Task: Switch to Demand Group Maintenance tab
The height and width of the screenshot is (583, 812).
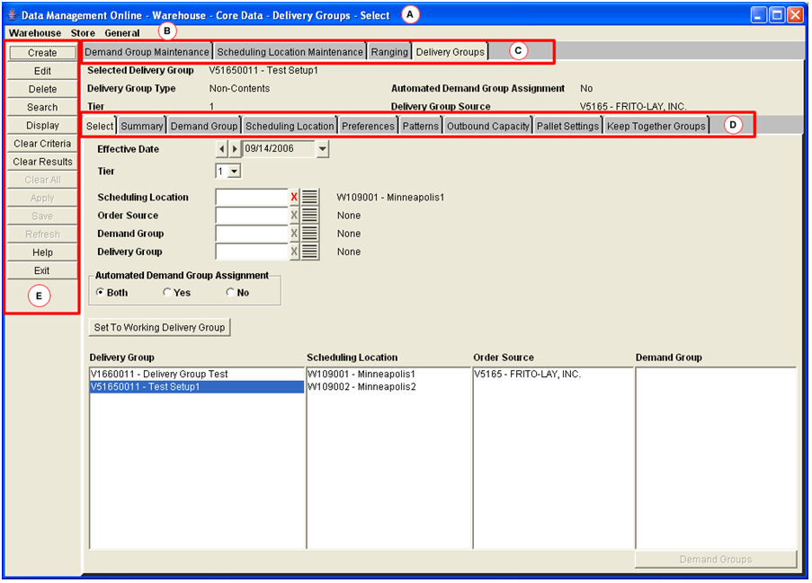Action: [147, 52]
